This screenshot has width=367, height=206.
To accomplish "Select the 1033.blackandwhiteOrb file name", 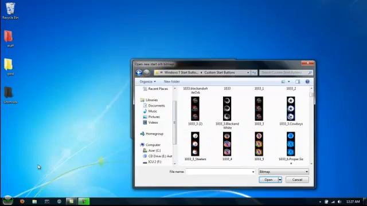I will [196, 90].
